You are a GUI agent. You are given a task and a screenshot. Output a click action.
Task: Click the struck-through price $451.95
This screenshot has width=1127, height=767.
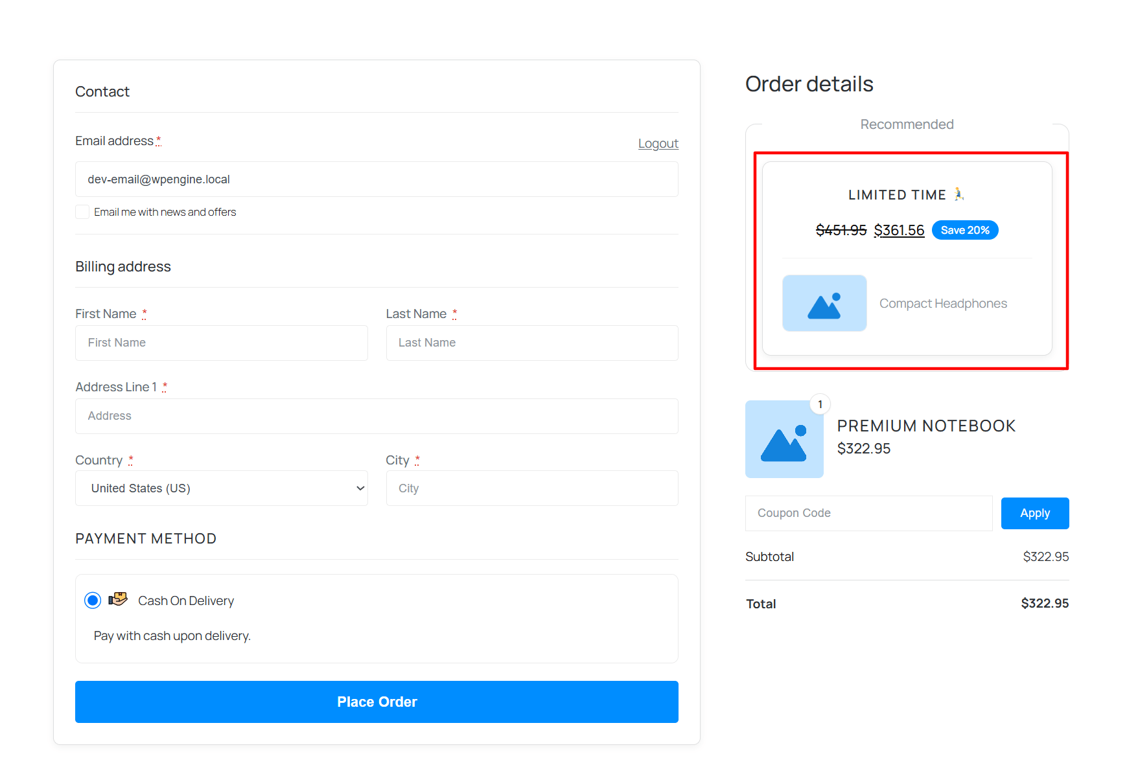(x=841, y=230)
